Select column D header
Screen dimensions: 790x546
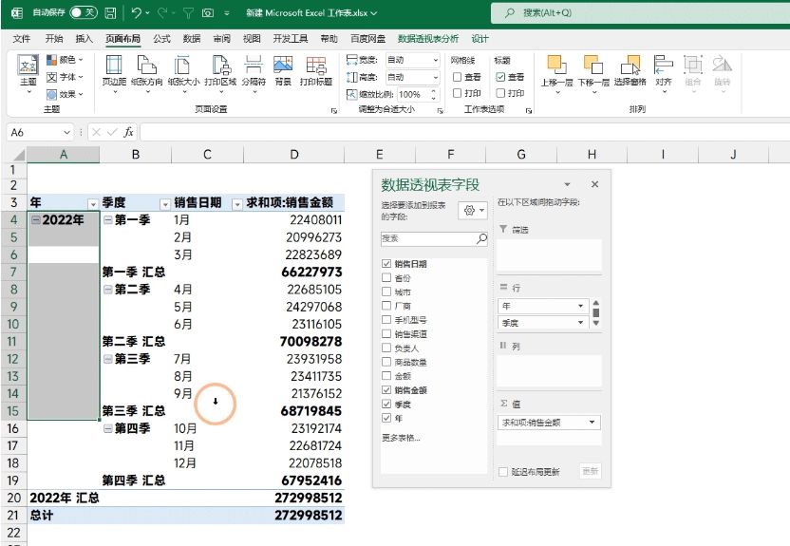tap(293, 155)
